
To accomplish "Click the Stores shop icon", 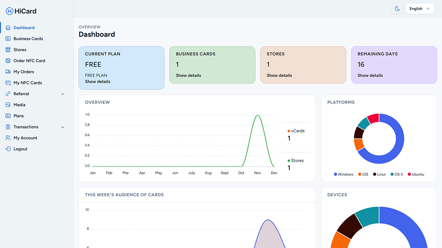I will [x=8, y=50].
